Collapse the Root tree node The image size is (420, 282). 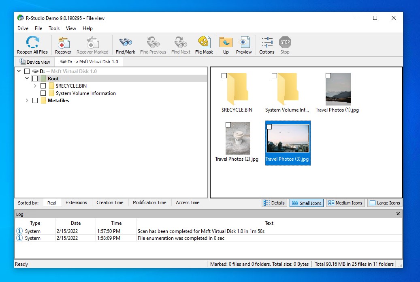click(27, 78)
